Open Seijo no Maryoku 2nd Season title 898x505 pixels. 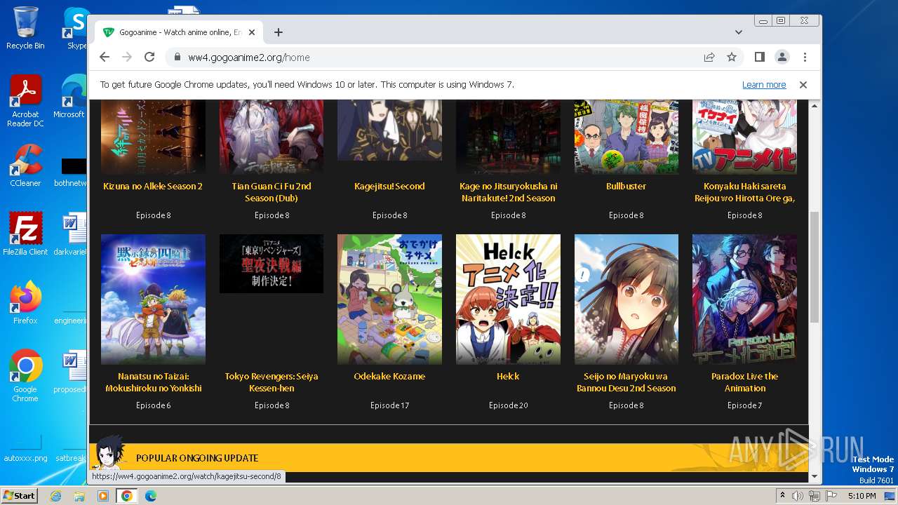(626, 382)
